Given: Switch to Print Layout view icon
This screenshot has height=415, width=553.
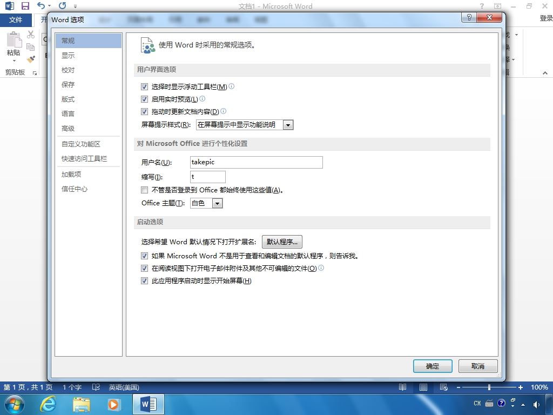Looking at the screenshot, I should click(x=423, y=387).
